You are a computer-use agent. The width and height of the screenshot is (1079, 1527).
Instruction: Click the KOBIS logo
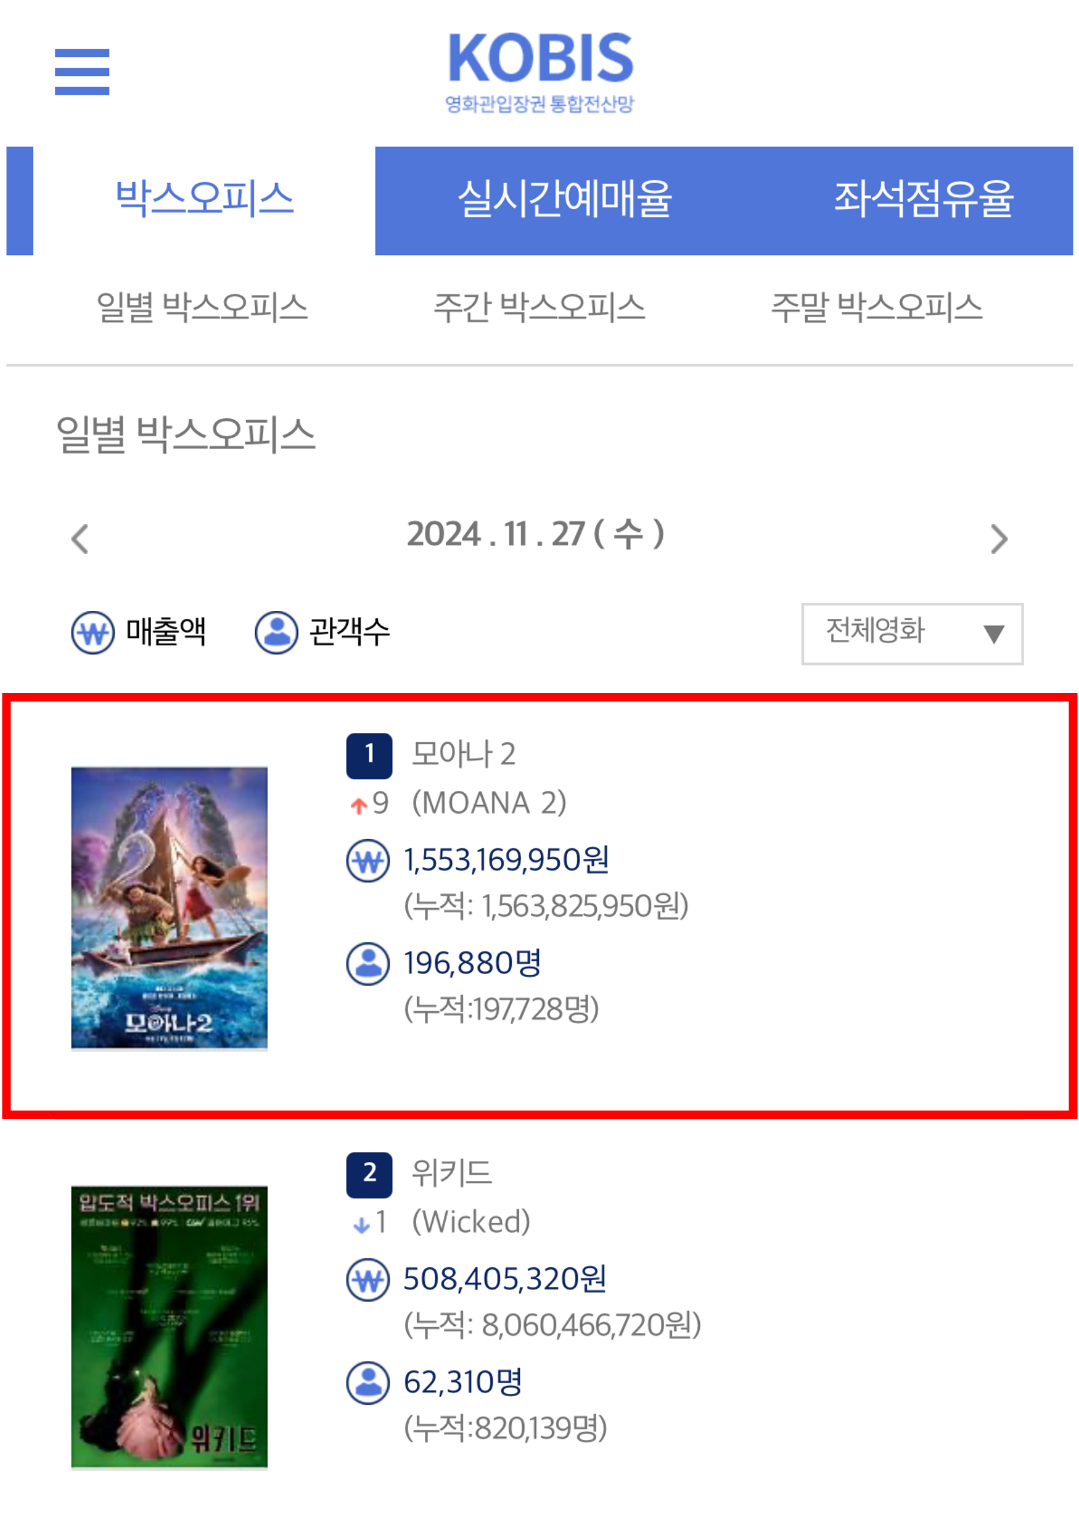point(540,72)
